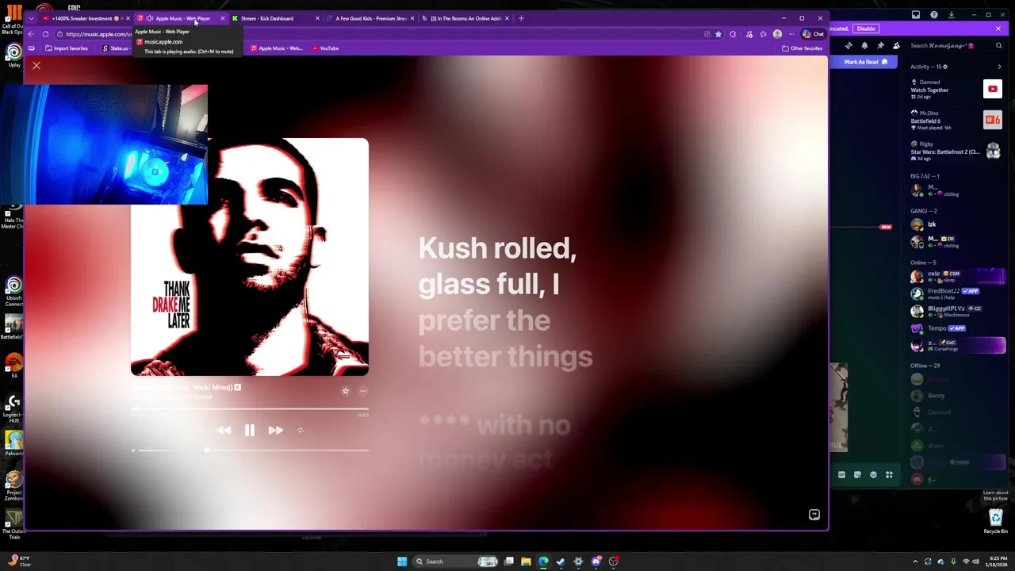The height and width of the screenshot is (571, 1015).
Task: Expand the Activity section chevron
Action: pos(999,67)
